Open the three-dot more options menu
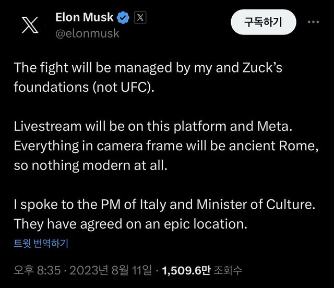The height and width of the screenshot is (288, 334). click(x=314, y=22)
